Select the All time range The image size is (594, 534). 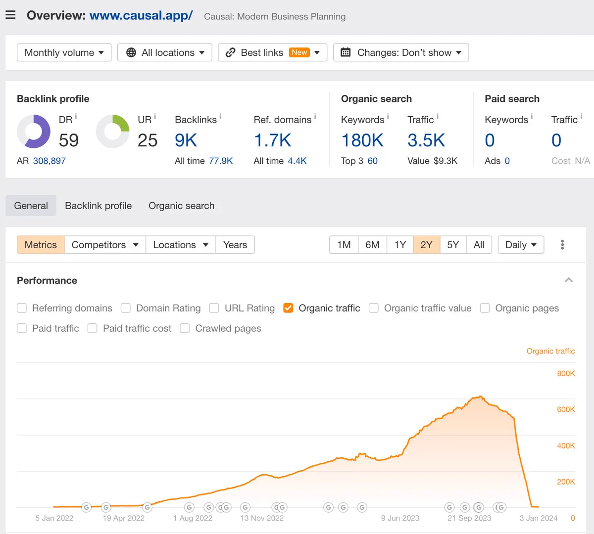pyautogui.click(x=479, y=245)
